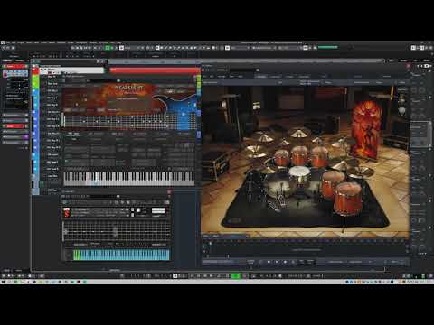Adjust the white round knob in Kontakt header
This screenshot has height=325, width=434.
(138, 210)
